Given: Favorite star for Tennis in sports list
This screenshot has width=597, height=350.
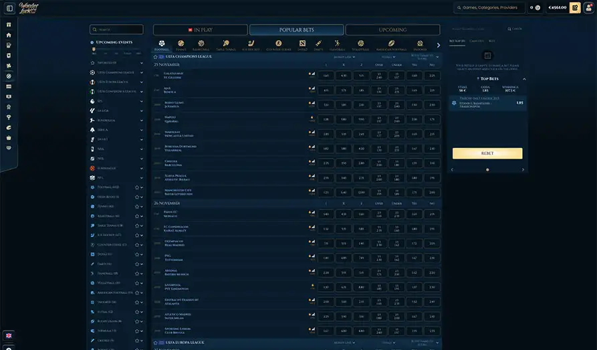Looking at the screenshot, I should pyautogui.click(x=137, y=207).
